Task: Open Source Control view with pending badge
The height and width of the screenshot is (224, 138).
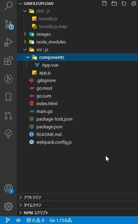Action: click(9, 25)
